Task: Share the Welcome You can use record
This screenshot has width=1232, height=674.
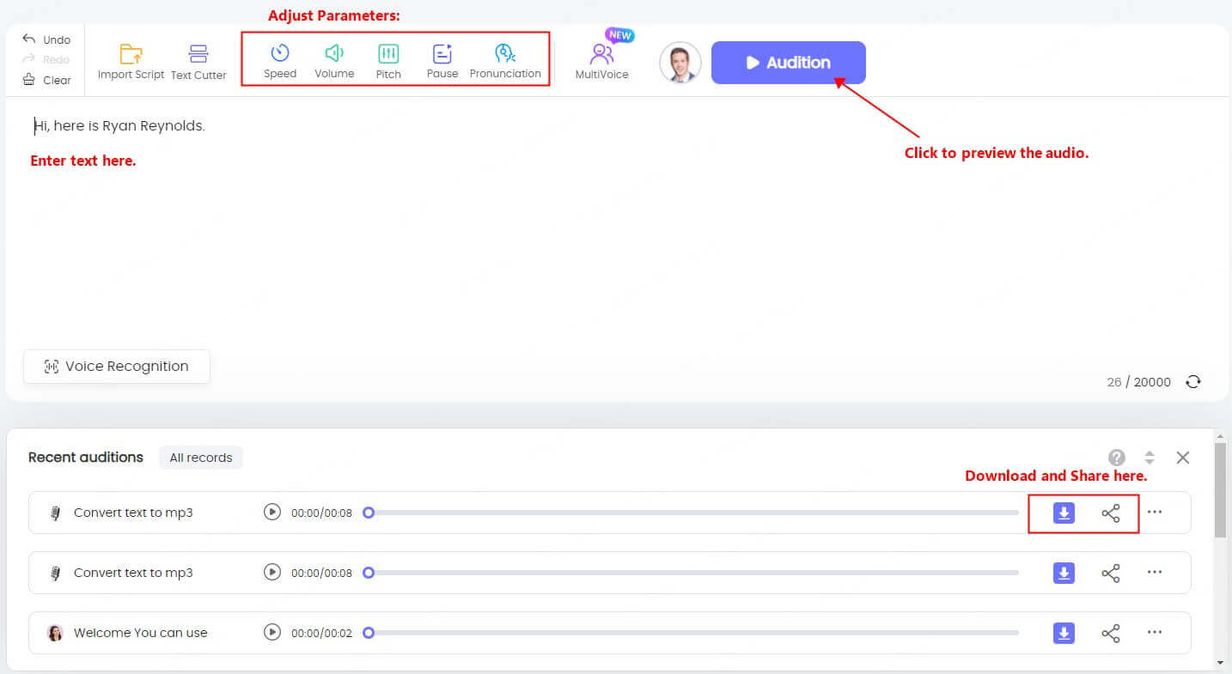Action: [x=1111, y=633]
